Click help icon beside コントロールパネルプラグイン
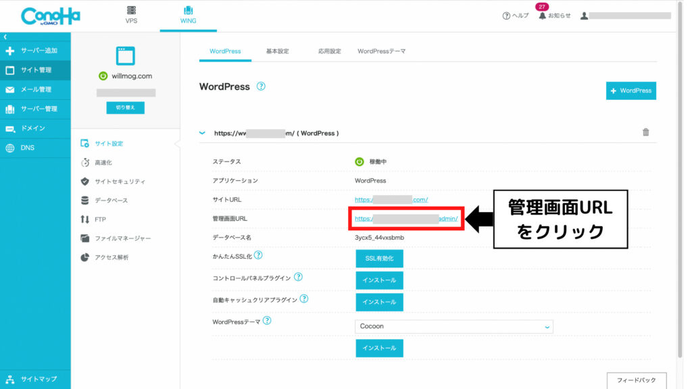 tap(298, 277)
